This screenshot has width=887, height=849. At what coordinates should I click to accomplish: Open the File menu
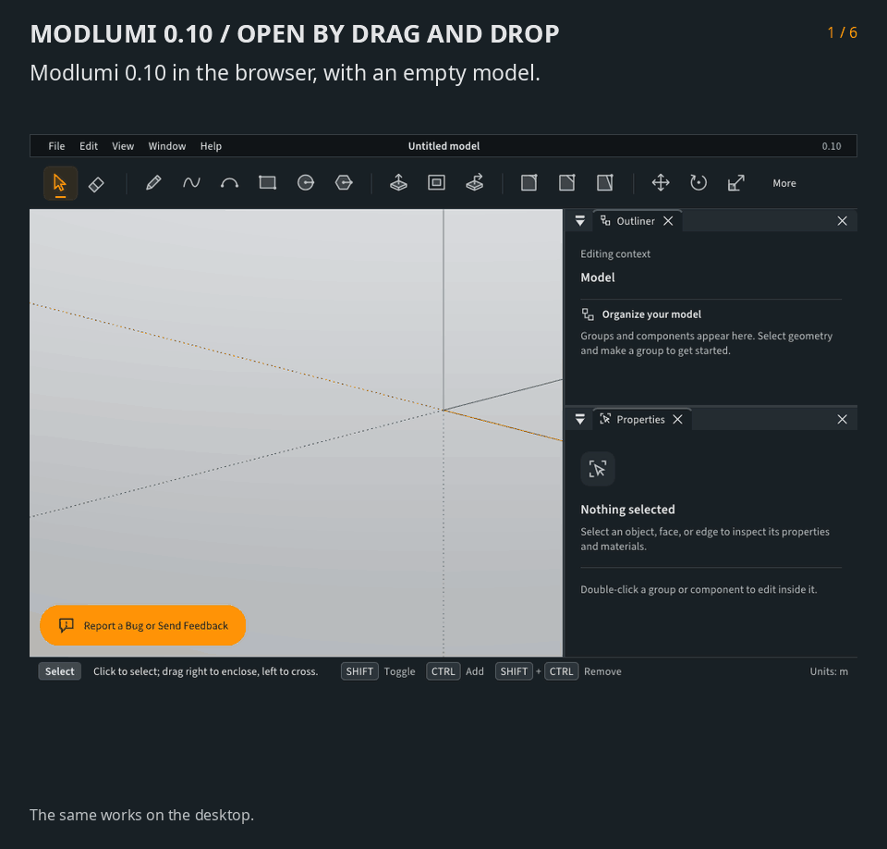pos(56,146)
